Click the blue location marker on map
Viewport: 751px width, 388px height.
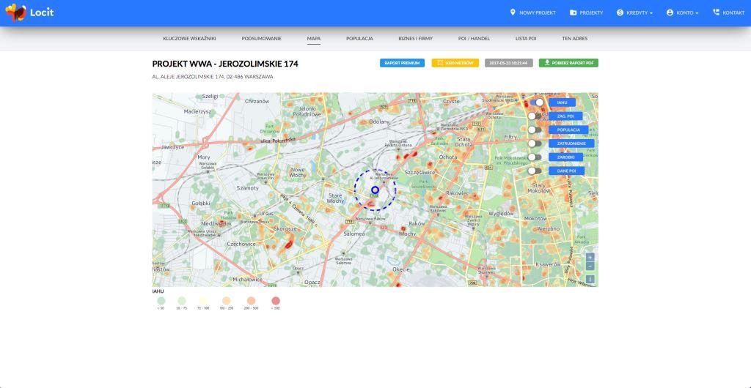(375, 190)
